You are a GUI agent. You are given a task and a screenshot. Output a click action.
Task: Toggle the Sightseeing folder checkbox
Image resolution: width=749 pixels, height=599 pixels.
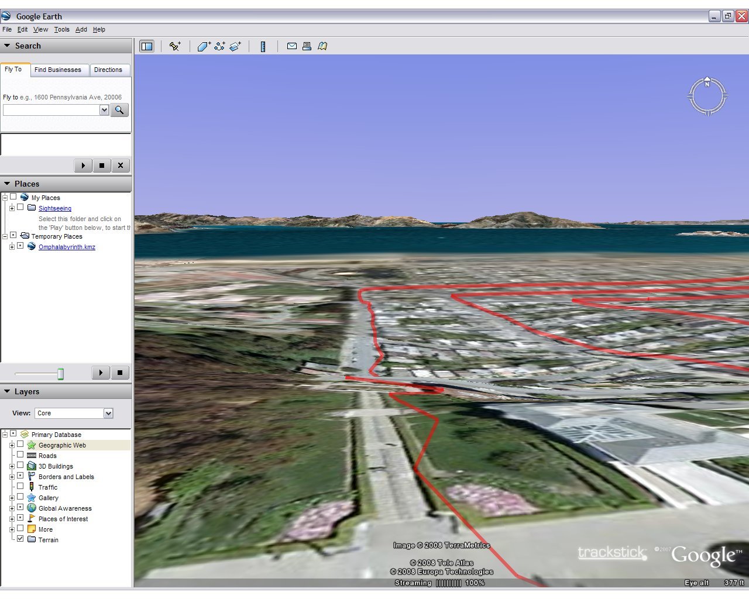click(x=20, y=207)
